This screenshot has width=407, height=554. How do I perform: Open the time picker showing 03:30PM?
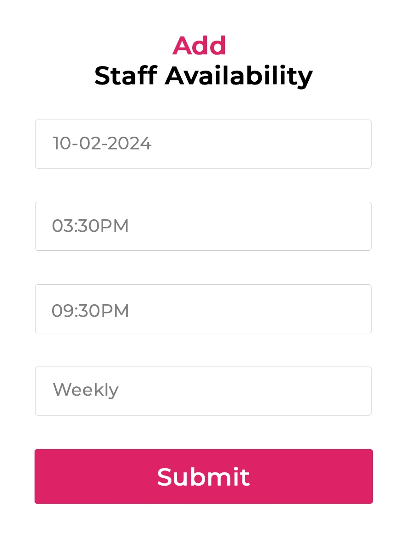point(203,226)
